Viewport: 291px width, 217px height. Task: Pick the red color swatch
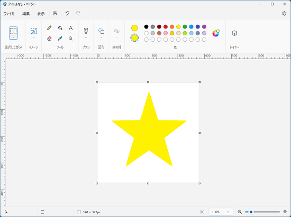pyautogui.click(x=166, y=27)
